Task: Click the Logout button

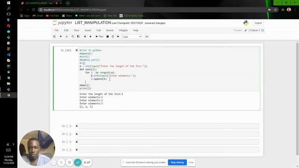Action: (x=258, y=23)
